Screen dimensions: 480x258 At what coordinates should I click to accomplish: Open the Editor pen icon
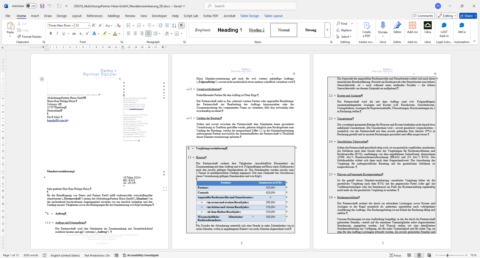(x=397, y=25)
